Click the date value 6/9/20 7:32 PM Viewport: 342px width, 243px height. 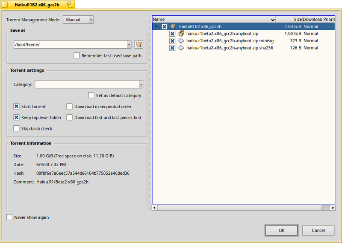(x=51, y=165)
